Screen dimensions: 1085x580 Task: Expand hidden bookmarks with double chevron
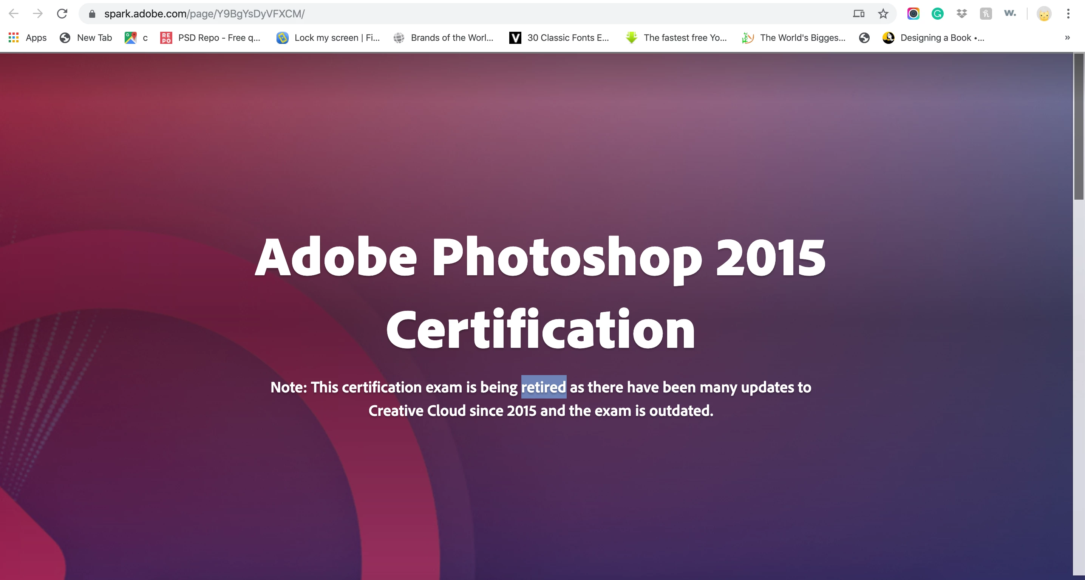click(x=1067, y=37)
